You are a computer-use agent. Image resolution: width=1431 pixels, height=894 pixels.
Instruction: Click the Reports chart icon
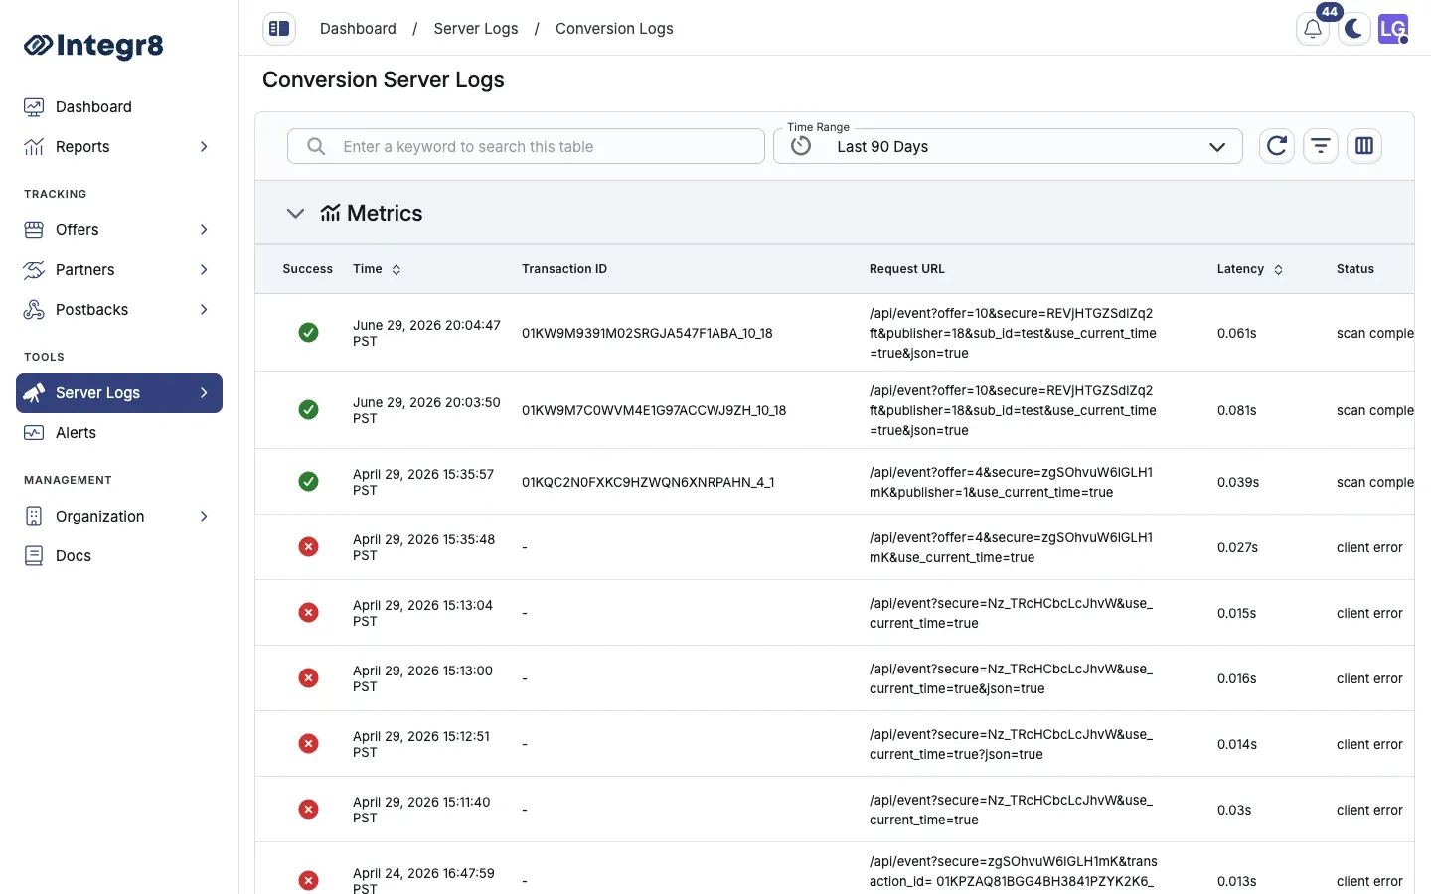click(34, 146)
